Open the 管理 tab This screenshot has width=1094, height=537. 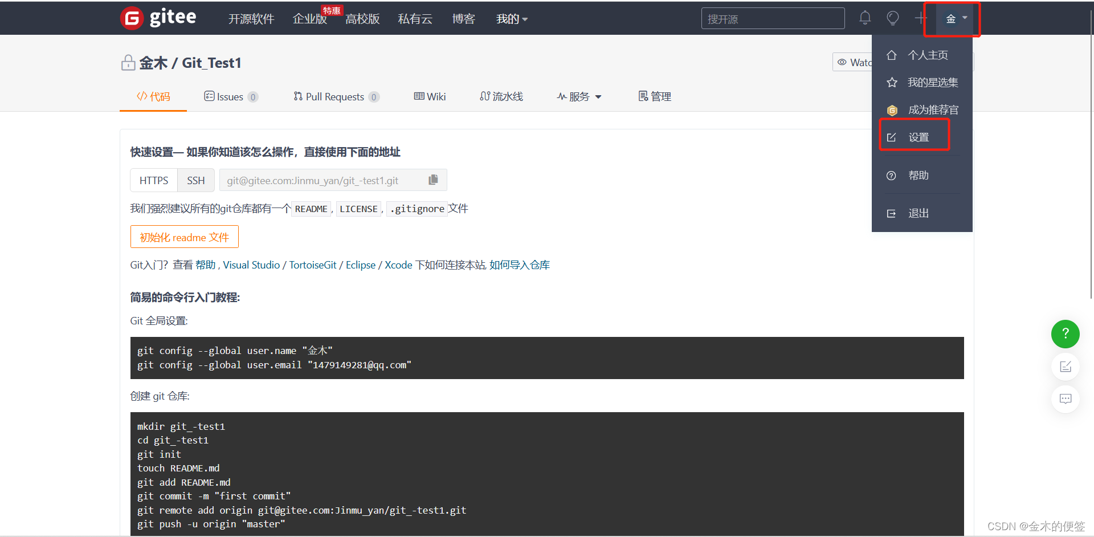tap(655, 97)
